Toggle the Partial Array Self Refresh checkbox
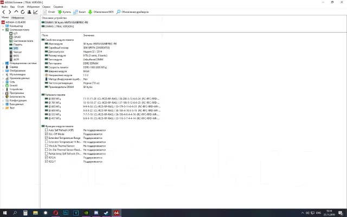This screenshot has height=217, width=347. (46, 154)
